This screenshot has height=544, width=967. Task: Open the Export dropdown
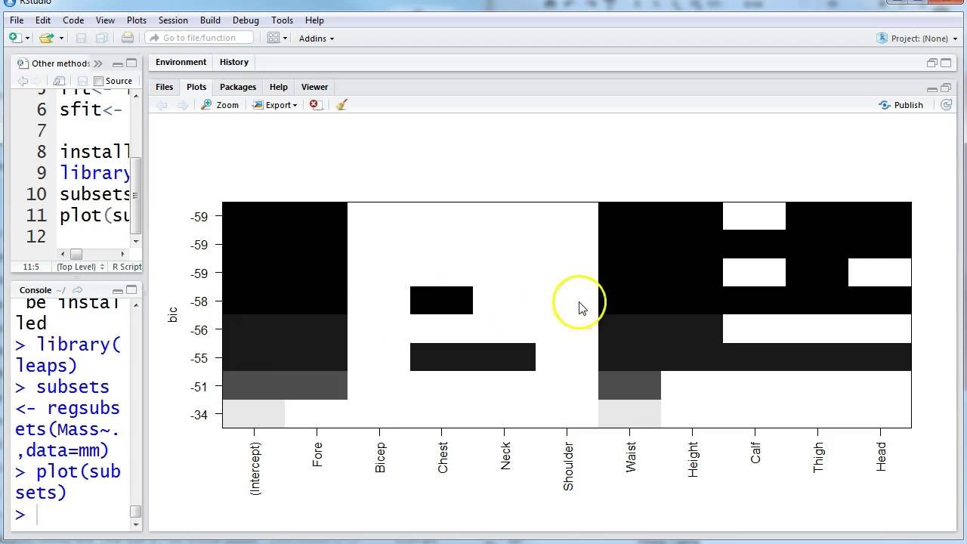[275, 105]
